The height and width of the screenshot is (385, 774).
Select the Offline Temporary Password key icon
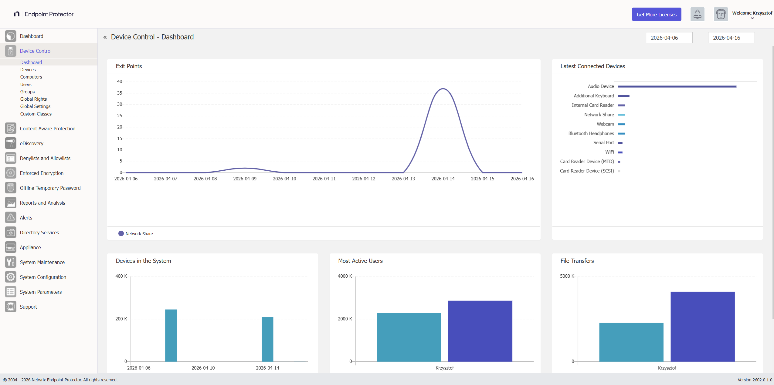[x=10, y=188]
